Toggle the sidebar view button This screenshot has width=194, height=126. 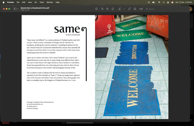15,9
